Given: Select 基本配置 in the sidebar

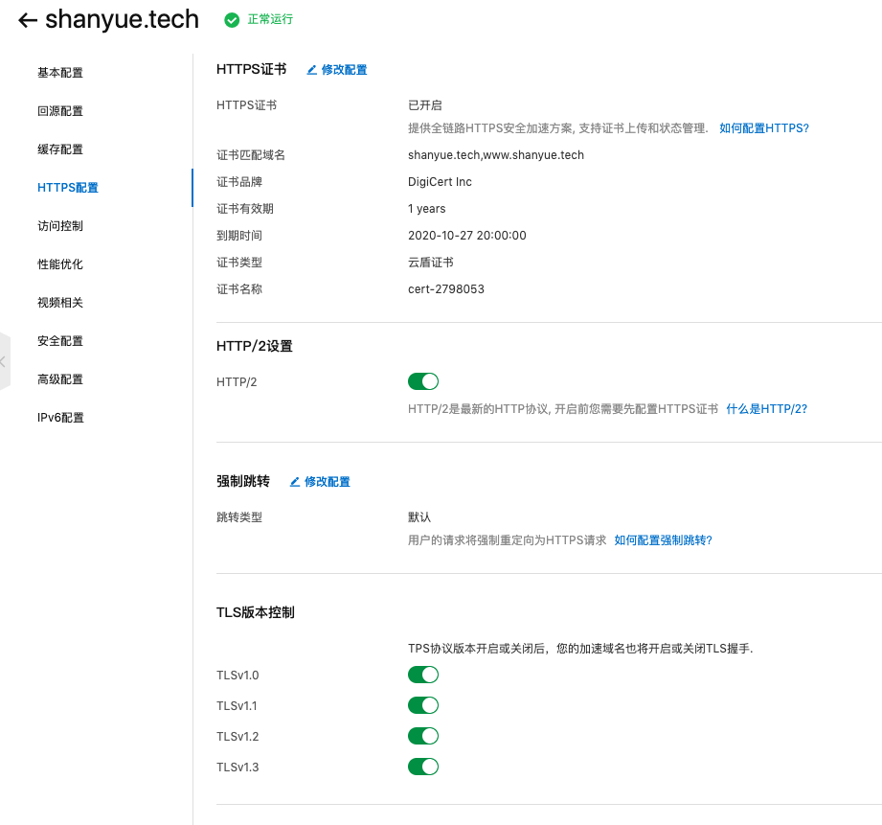Looking at the screenshot, I should [61, 72].
